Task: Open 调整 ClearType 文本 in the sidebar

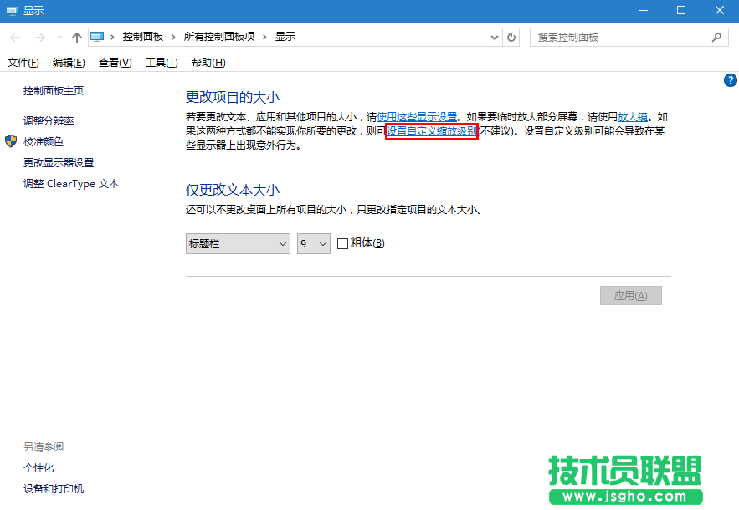Action: pos(69,183)
